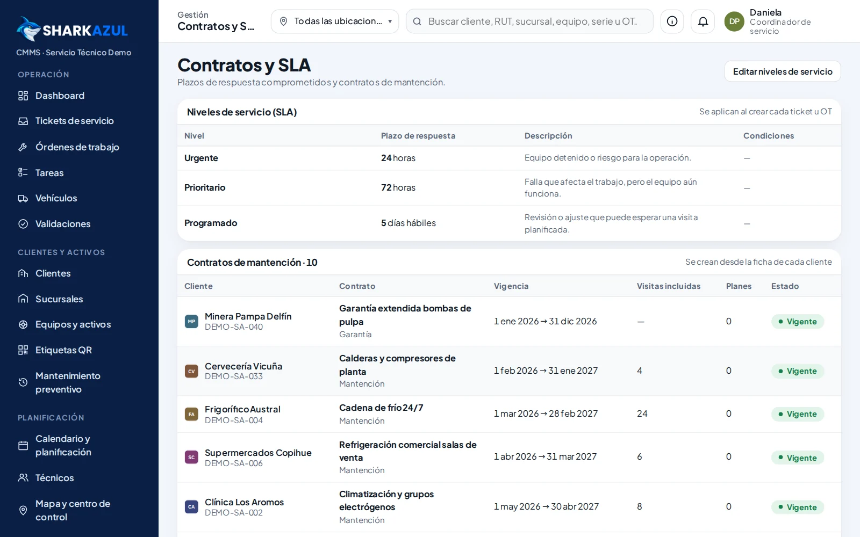Open the information circle icon
860x537 pixels.
click(x=672, y=21)
